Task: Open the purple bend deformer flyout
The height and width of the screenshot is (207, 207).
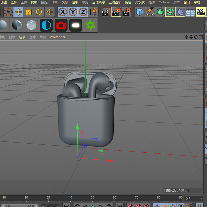Action: [180, 12]
